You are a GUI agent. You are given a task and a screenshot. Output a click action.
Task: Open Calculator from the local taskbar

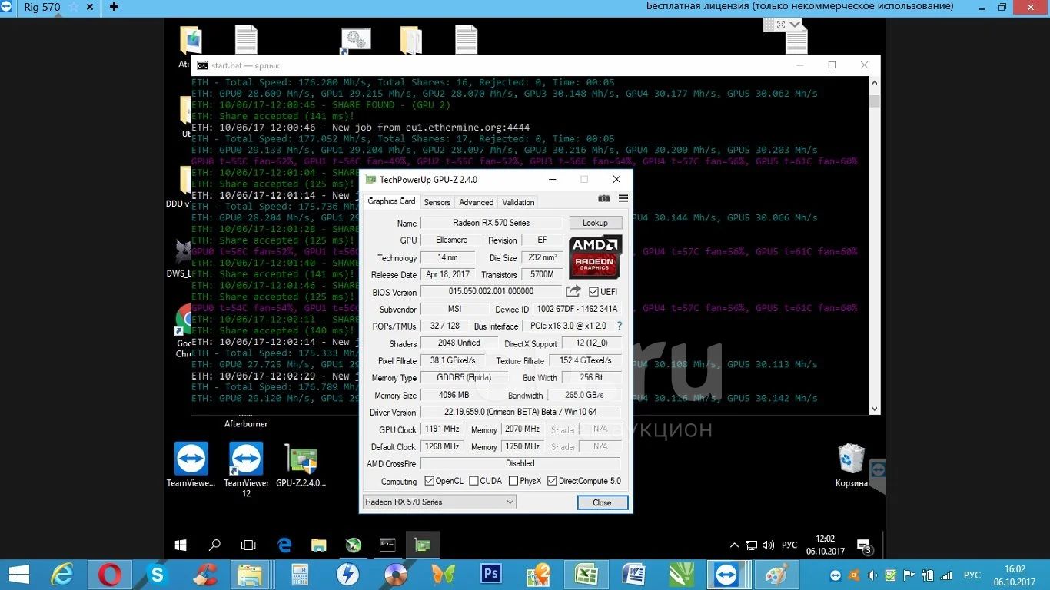tap(300, 575)
